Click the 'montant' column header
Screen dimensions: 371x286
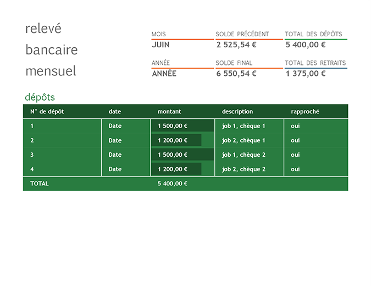click(169, 112)
